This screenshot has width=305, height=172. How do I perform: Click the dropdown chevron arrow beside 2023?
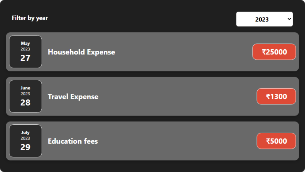point(289,19)
